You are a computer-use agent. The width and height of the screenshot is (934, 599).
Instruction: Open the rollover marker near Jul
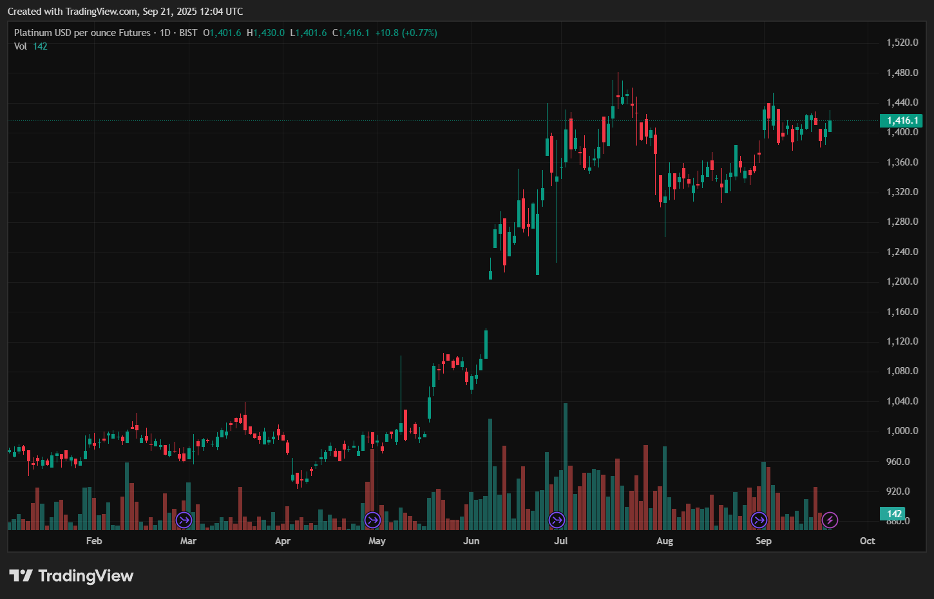tap(557, 520)
